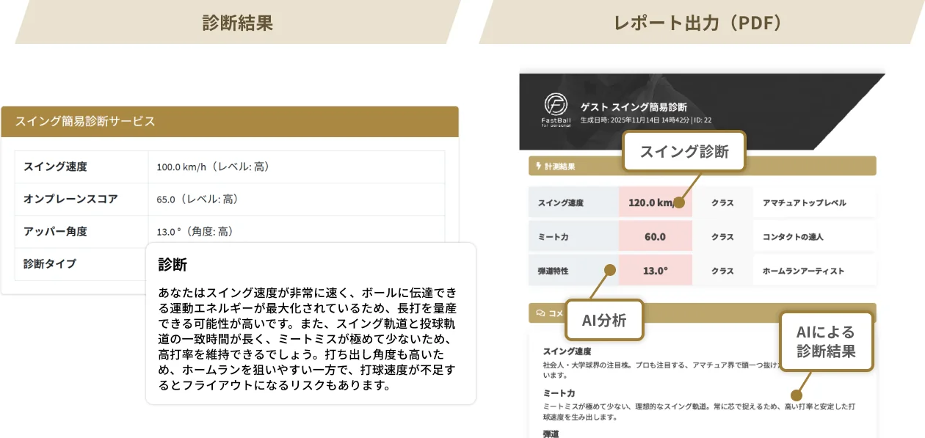Select the アマチュアトップレベル class value

(x=804, y=203)
